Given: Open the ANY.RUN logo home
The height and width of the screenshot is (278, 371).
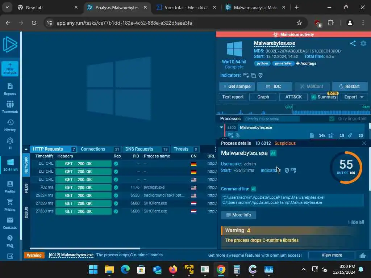Looking at the screenshot, I should (10, 45).
